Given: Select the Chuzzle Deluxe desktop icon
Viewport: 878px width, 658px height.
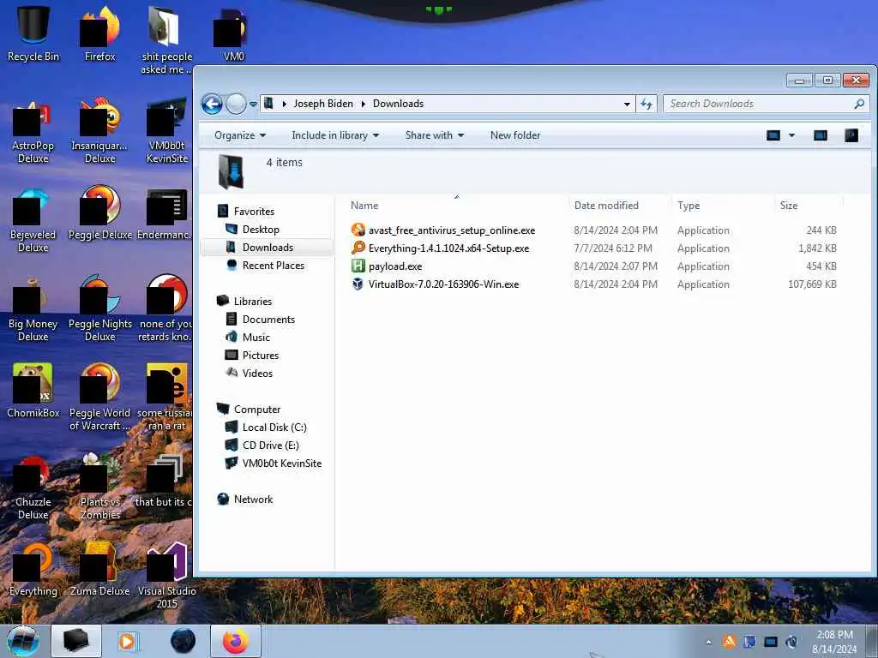Looking at the screenshot, I should (33, 488).
